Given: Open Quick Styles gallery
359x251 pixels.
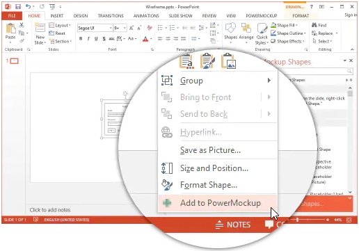Looking at the screenshot, I should 262,34.
